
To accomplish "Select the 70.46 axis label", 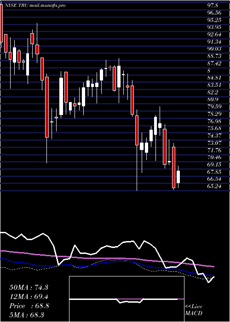I will click(214, 157).
